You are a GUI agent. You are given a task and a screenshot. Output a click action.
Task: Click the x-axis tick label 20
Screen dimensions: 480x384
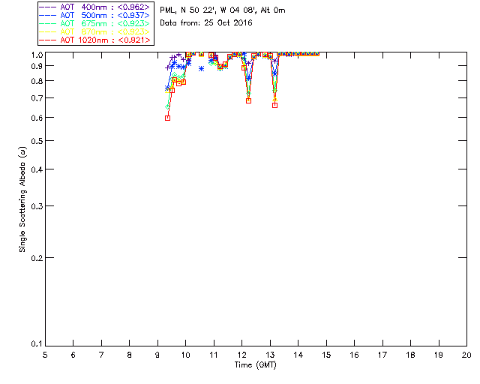click(466, 355)
